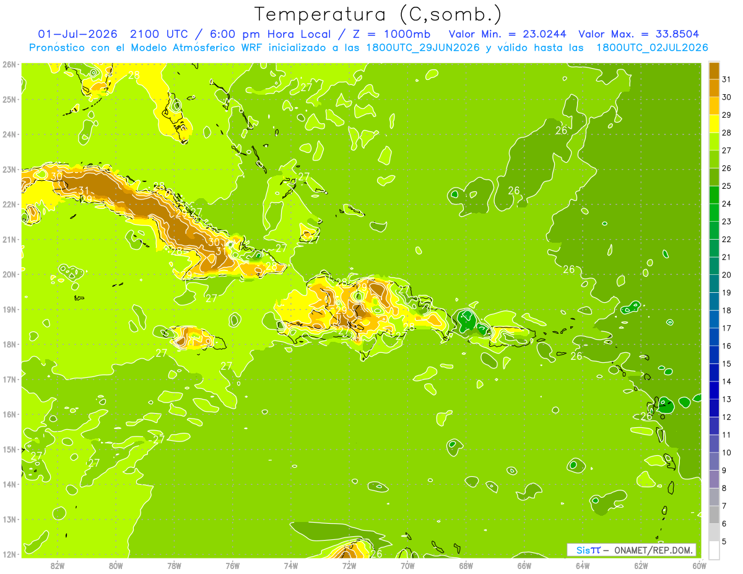This screenshot has height=574, width=743.
Task: Pick the yellow legend swatch between 28 and 29
Action: click(714, 124)
